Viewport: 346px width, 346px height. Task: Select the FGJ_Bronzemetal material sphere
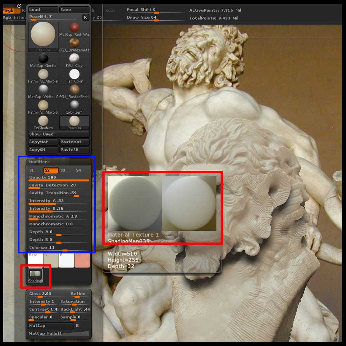(74, 43)
